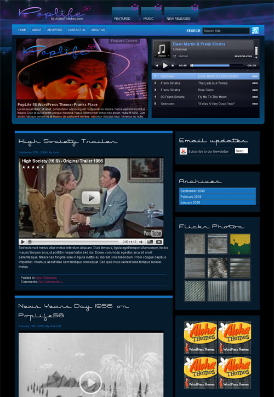Viewport: 274px width, 397px height.
Task: Open ADVERTISE in the navigation bar
Action: [x=55, y=30]
